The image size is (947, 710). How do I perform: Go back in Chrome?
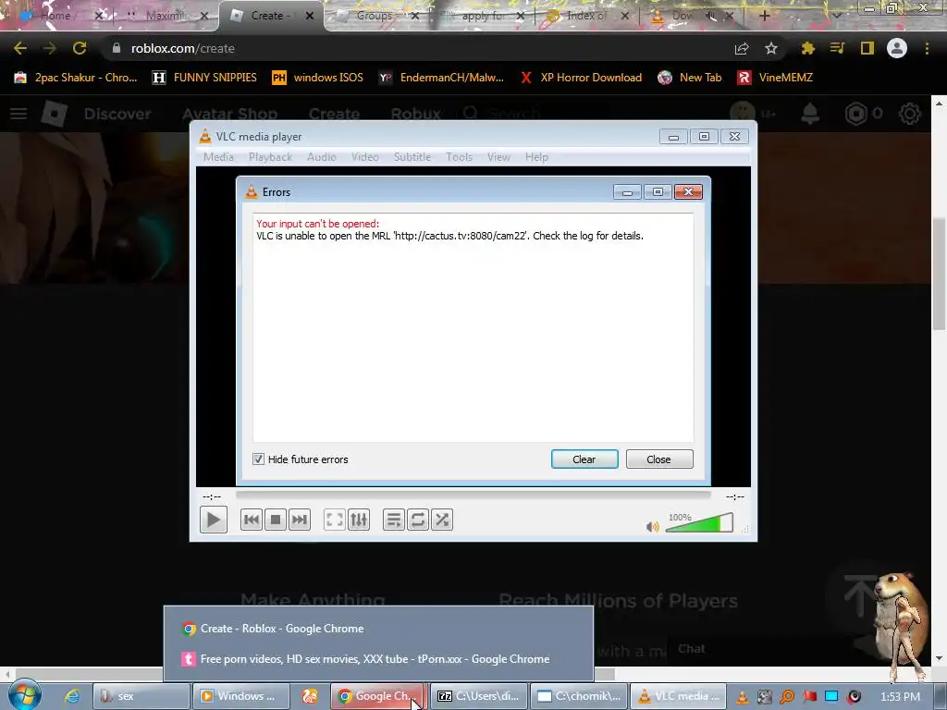point(20,48)
